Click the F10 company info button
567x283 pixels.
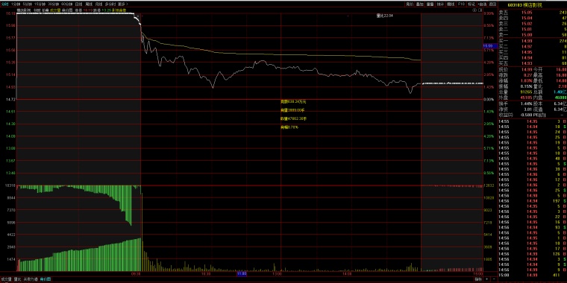click(461, 4)
